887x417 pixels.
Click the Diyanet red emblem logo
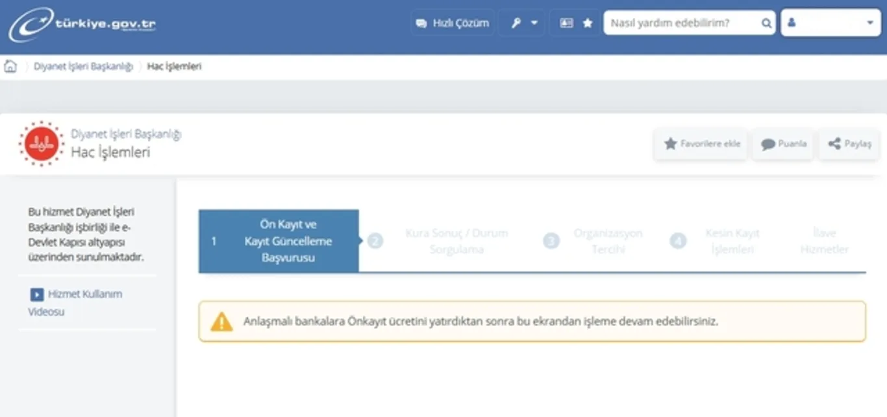click(x=42, y=144)
